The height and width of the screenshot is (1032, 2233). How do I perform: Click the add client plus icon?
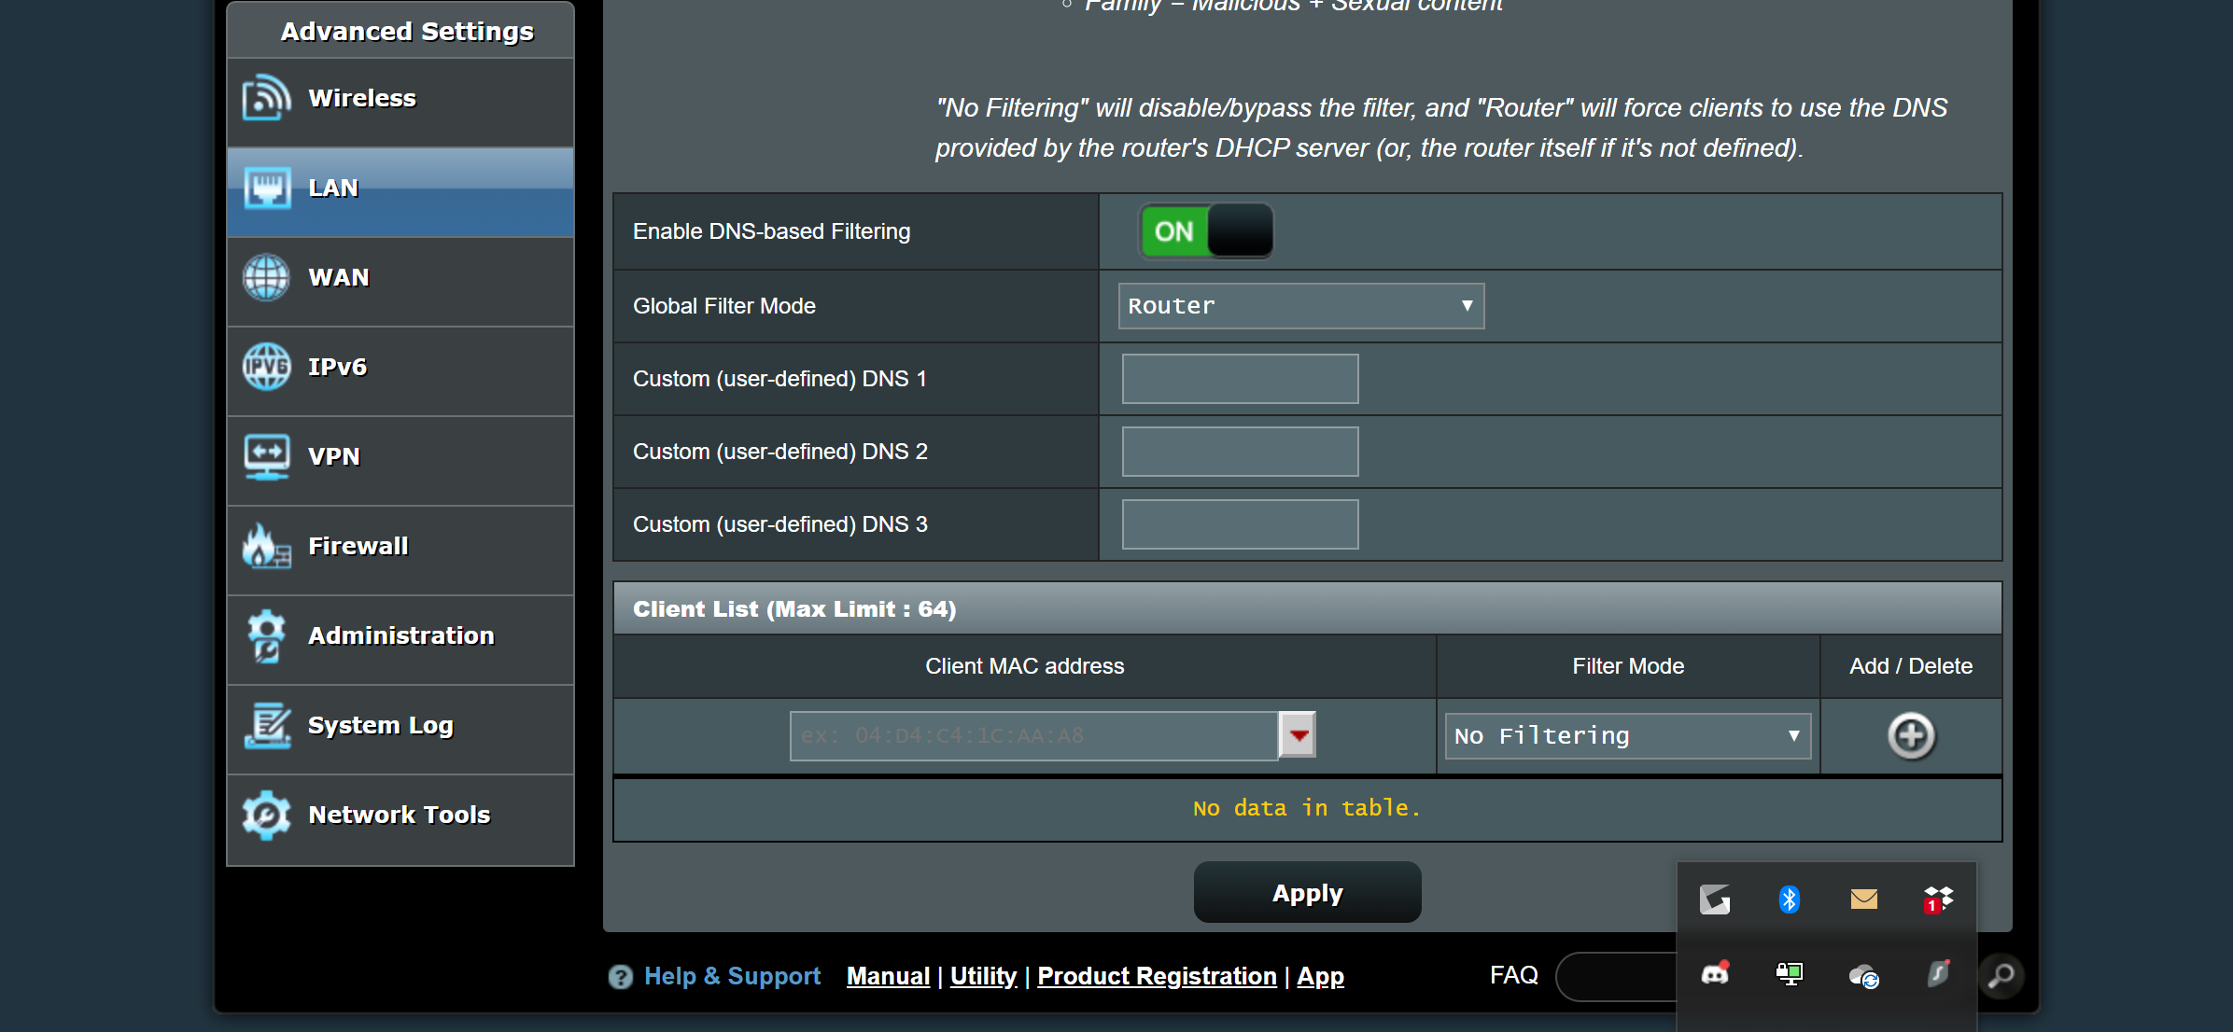coord(1911,736)
